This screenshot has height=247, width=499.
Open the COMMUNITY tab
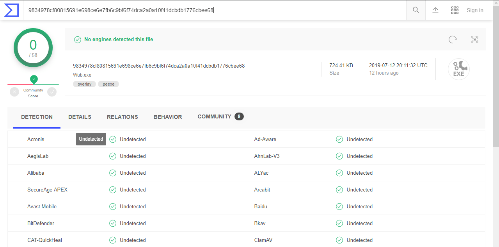pyautogui.click(x=220, y=117)
